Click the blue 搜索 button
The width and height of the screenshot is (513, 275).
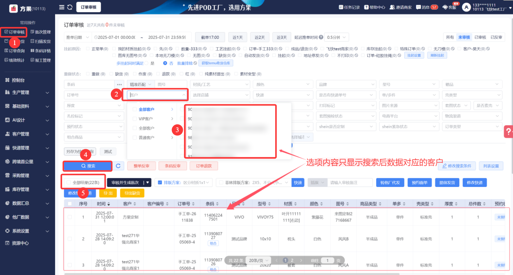point(88,166)
